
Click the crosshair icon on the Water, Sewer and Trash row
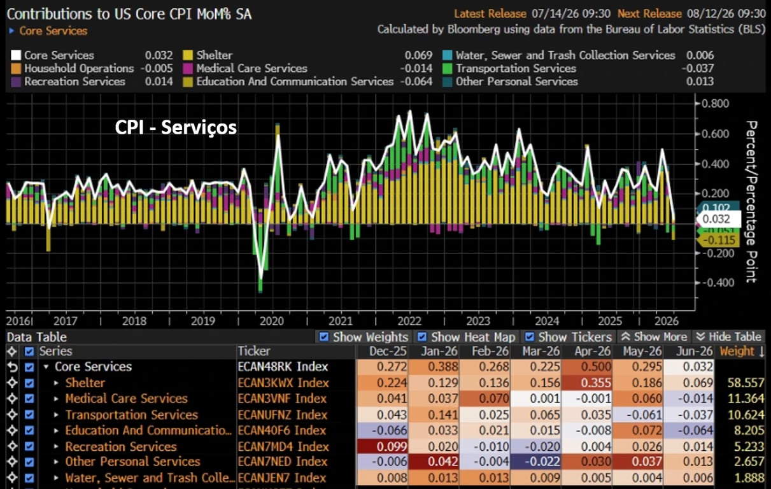pos(11,478)
